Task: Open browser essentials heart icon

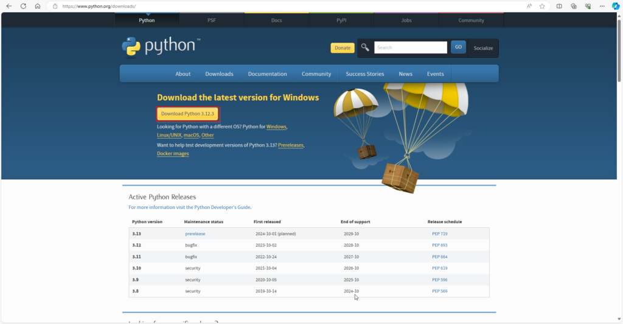Action: coord(588,6)
